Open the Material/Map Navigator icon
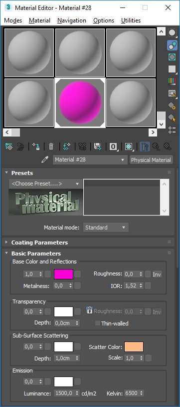 pos(172,130)
